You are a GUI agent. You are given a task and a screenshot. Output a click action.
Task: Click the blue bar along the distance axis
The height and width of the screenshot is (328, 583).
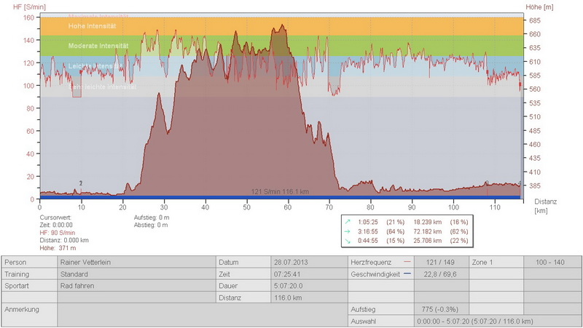pyautogui.click(x=281, y=197)
